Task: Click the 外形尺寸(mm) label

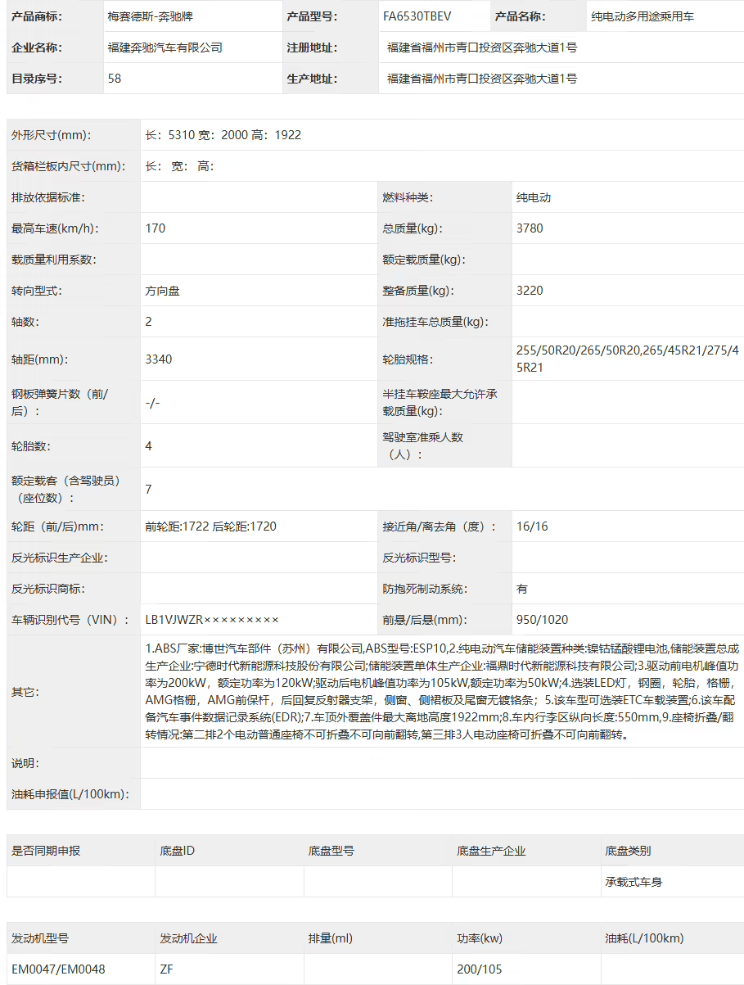Action: (52, 135)
